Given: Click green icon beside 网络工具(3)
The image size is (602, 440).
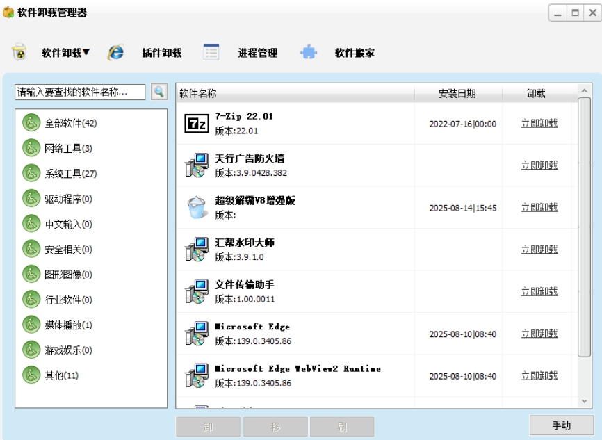Looking at the screenshot, I should 31,148.
